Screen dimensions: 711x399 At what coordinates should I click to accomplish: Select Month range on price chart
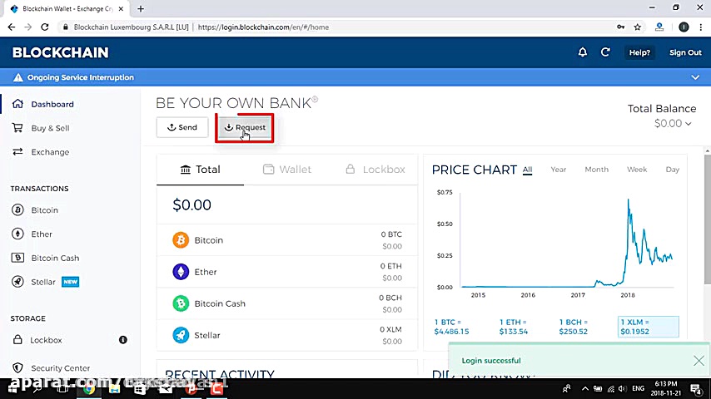click(x=596, y=170)
